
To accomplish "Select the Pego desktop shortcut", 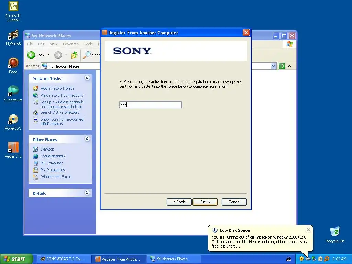I will (13, 66).
